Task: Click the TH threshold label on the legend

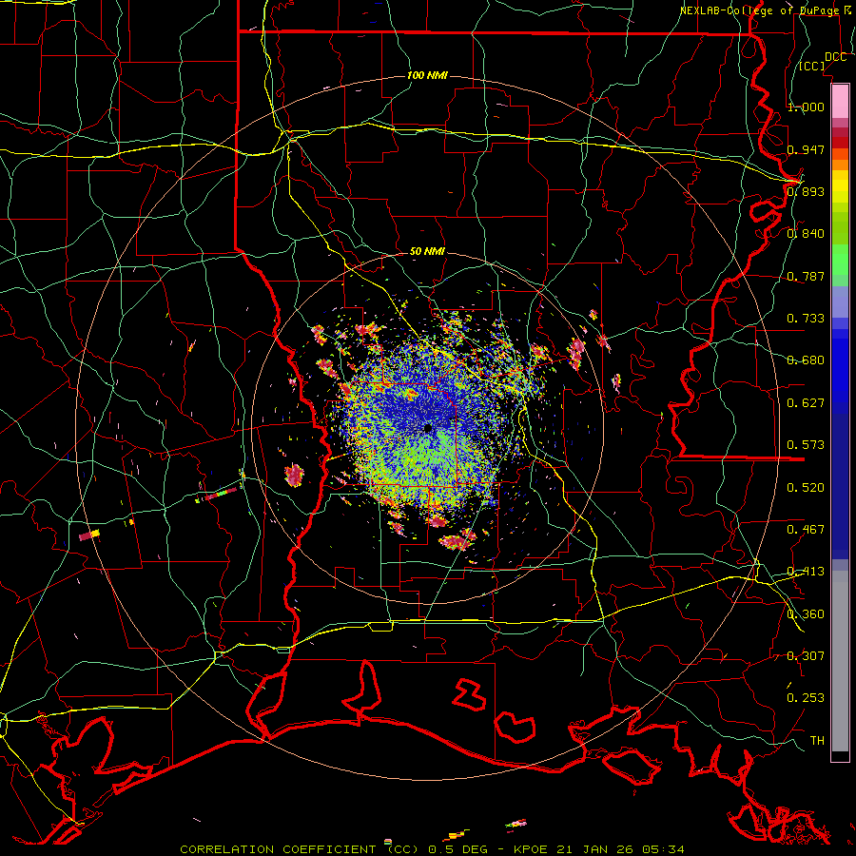Action: [817, 741]
